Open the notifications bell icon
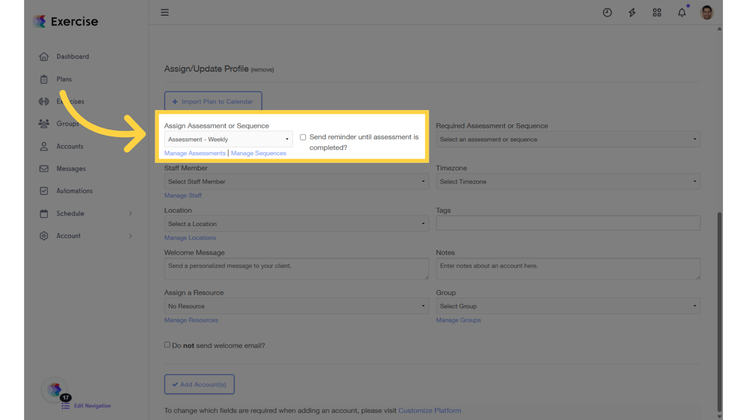Screen dimensions: 747x420 pos(682,12)
